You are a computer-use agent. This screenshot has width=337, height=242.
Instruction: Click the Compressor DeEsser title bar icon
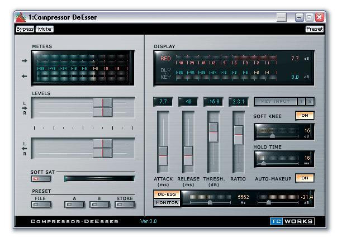pyautogui.click(x=20, y=17)
